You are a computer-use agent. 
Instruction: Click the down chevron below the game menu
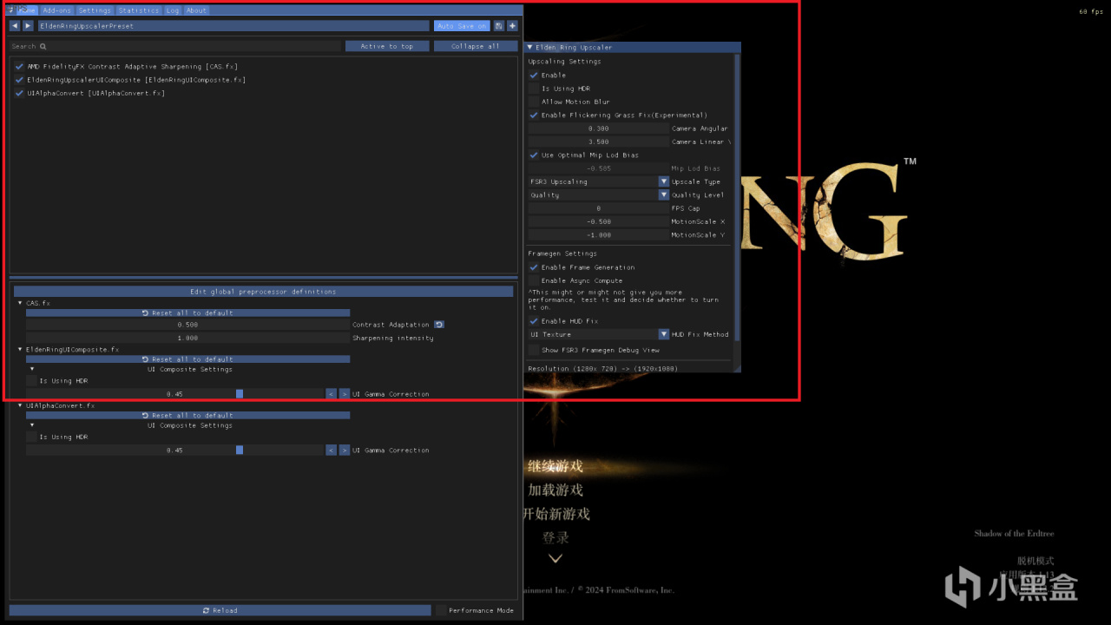[x=555, y=558]
